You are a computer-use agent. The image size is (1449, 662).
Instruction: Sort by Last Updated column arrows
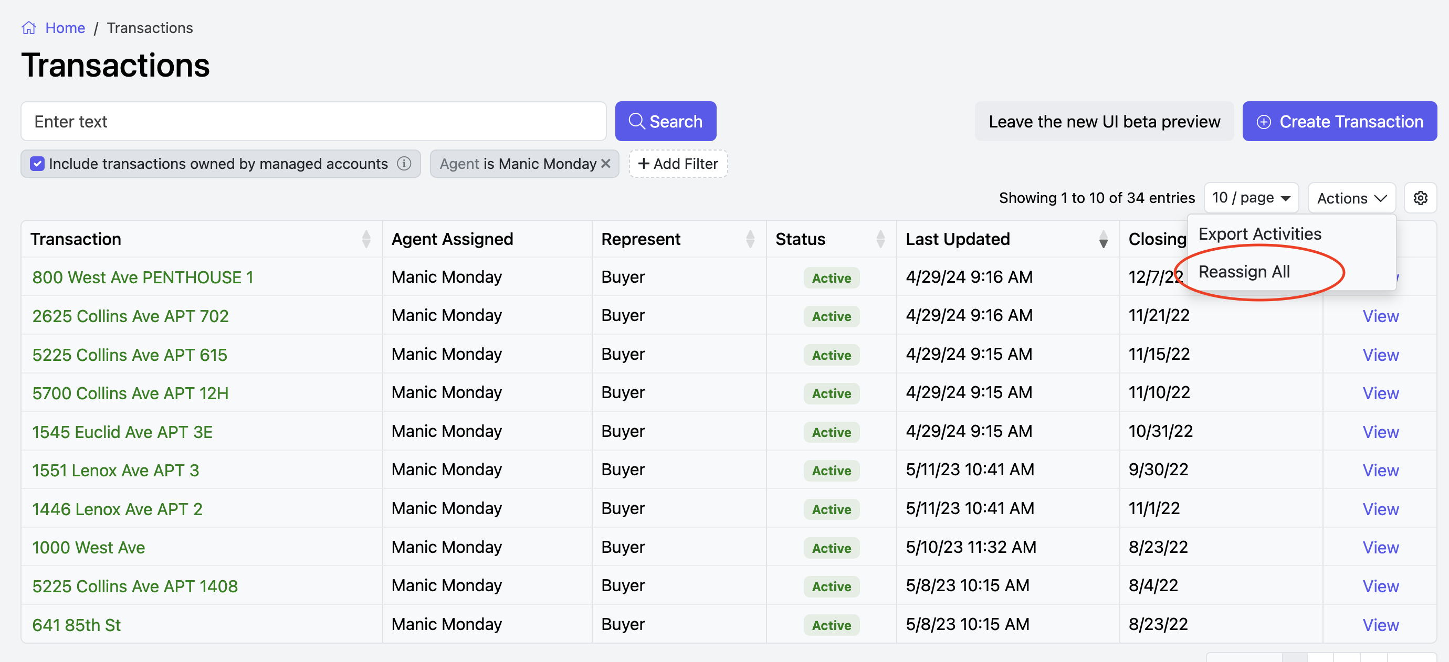click(x=1103, y=239)
